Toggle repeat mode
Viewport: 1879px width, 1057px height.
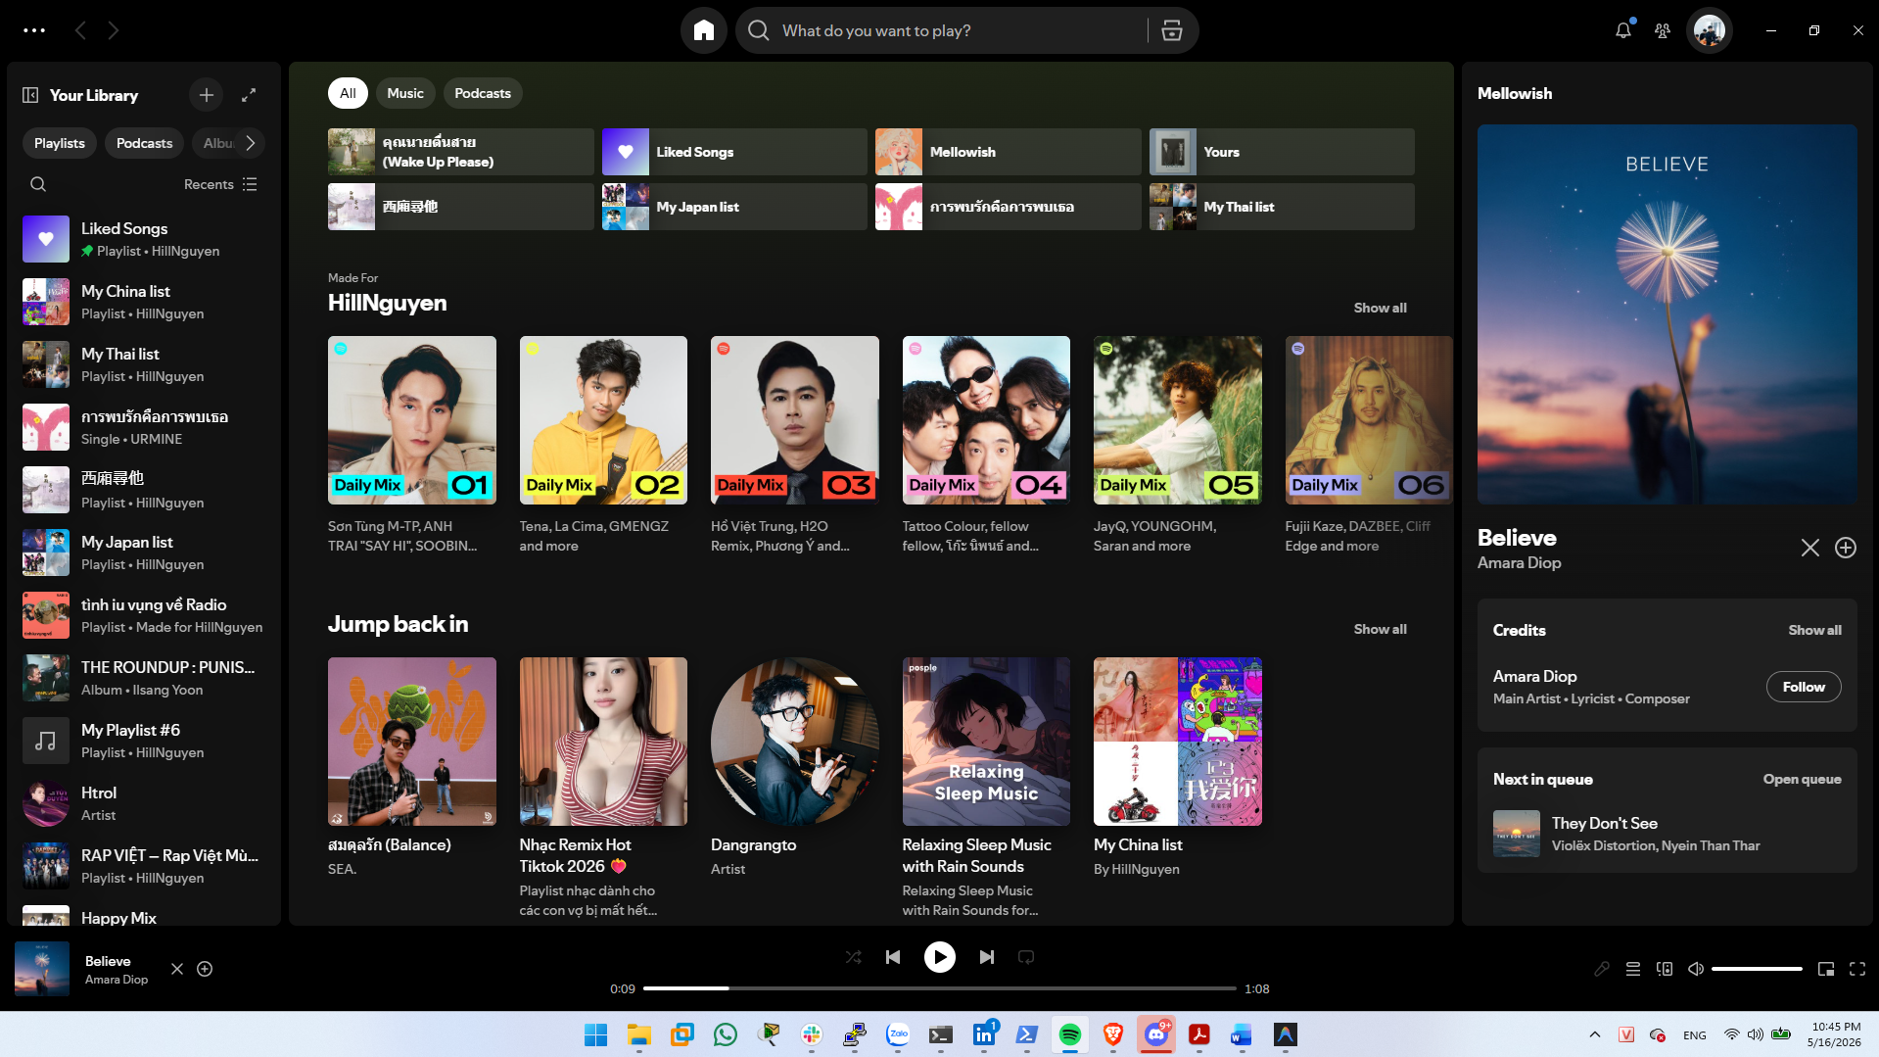(x=1026, y=957)
